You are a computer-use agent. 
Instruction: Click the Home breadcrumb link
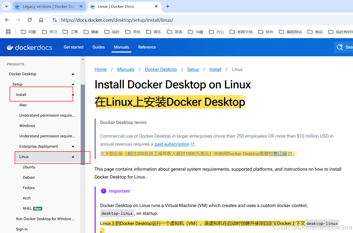(x=100, y=69)
